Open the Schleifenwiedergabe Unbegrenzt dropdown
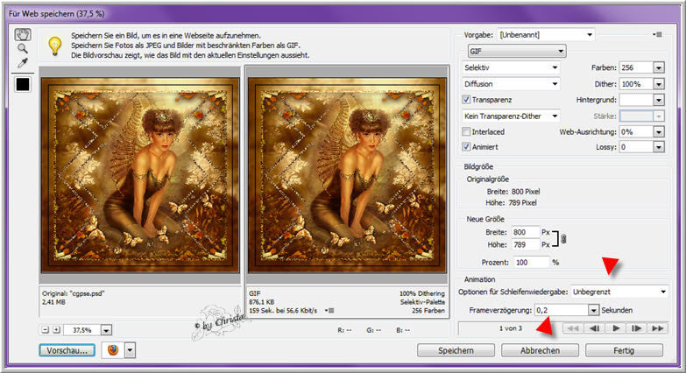This screenshot has height=373, width=686. click(x=619, y=292)
